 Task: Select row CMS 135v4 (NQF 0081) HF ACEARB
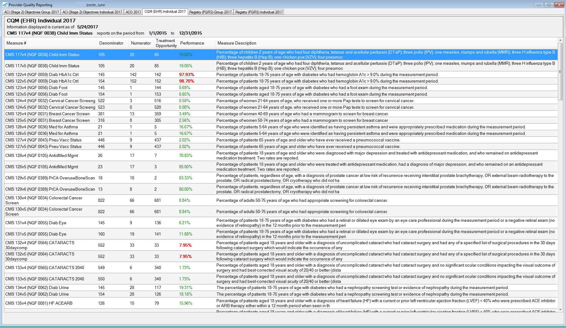pos(281,303)
